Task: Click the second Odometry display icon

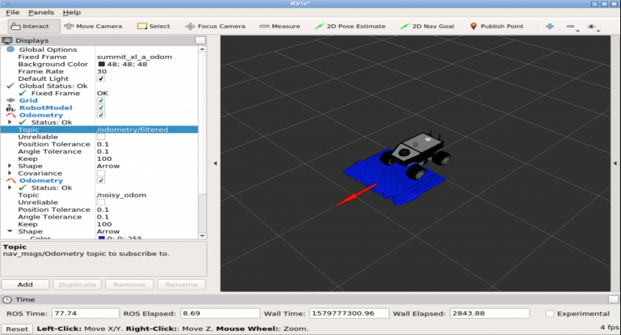Action: click(11, 180)
